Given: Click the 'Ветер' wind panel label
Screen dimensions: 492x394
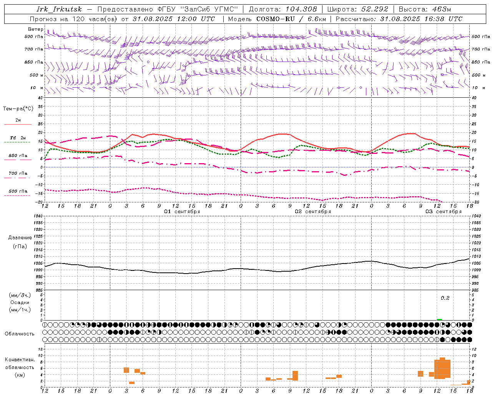Looking at the screenshot, I should tap(36, 29).
